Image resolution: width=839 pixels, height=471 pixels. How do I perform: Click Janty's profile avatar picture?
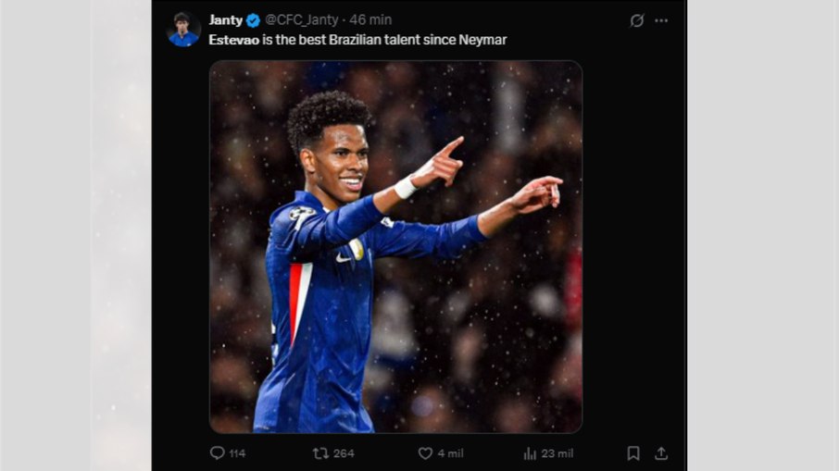tap(183, 30)
